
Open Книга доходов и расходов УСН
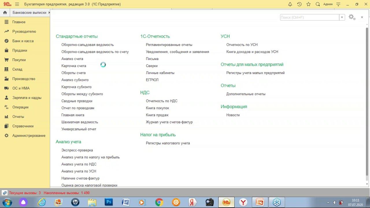tap(252, 52)
